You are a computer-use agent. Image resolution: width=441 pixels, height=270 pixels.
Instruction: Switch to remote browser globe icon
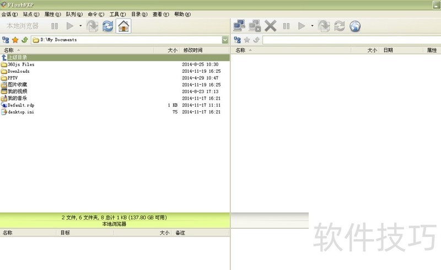355,26
